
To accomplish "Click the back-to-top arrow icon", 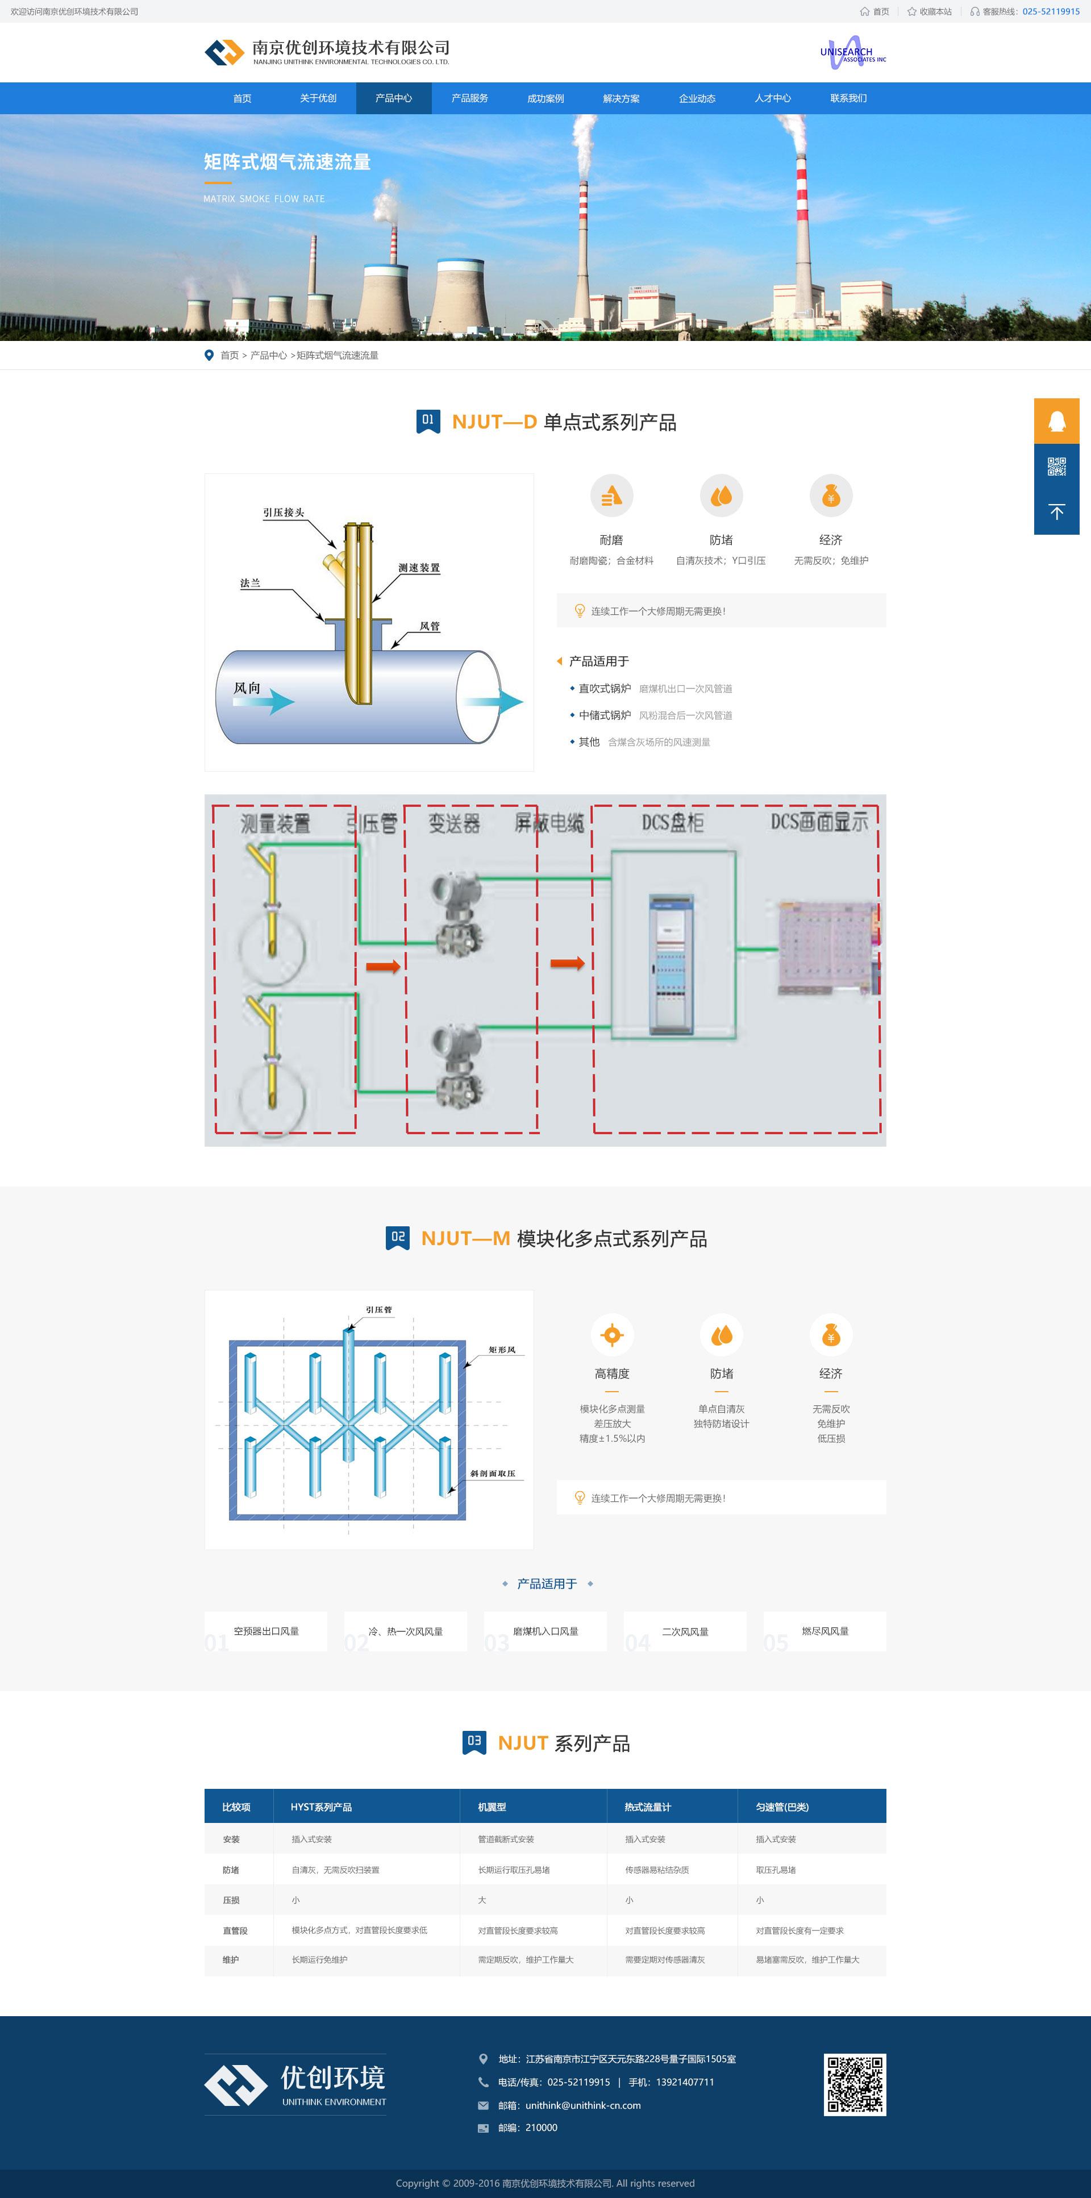I will point(1056,512).
